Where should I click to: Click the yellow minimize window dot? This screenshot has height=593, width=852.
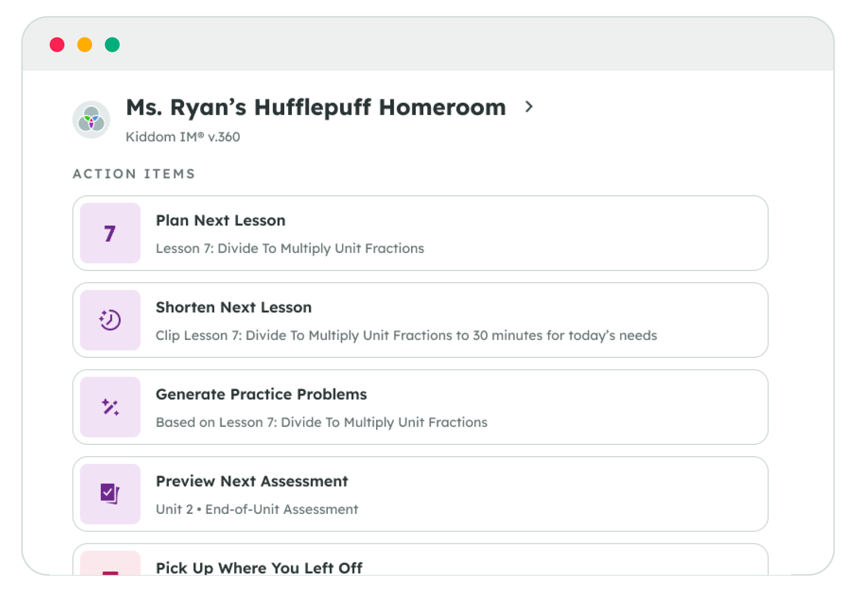pyautogui.click(x=85, y=45)
